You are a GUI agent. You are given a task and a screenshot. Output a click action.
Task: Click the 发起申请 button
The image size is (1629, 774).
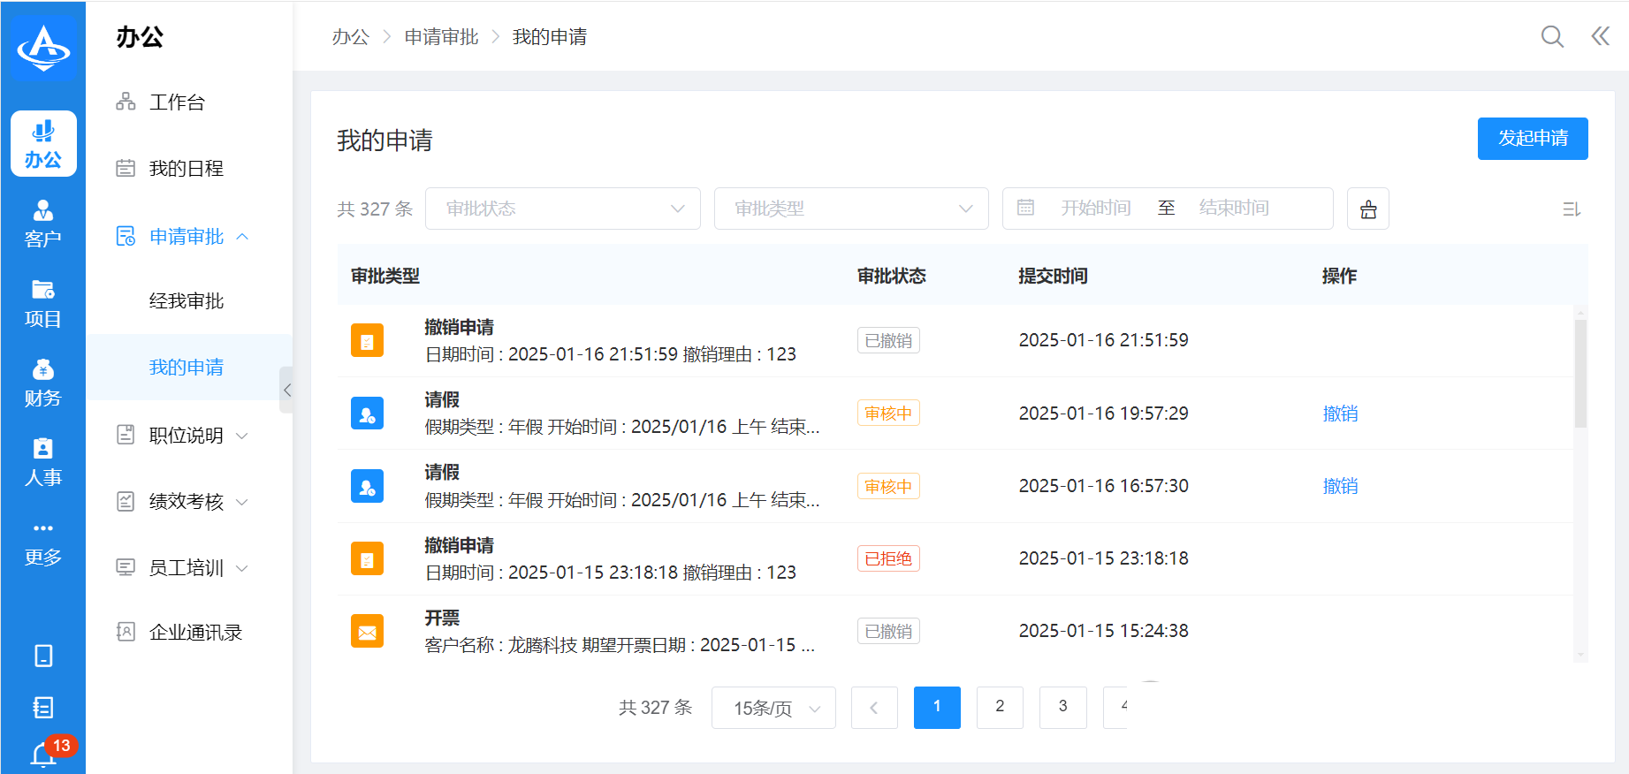(1532, 139)
